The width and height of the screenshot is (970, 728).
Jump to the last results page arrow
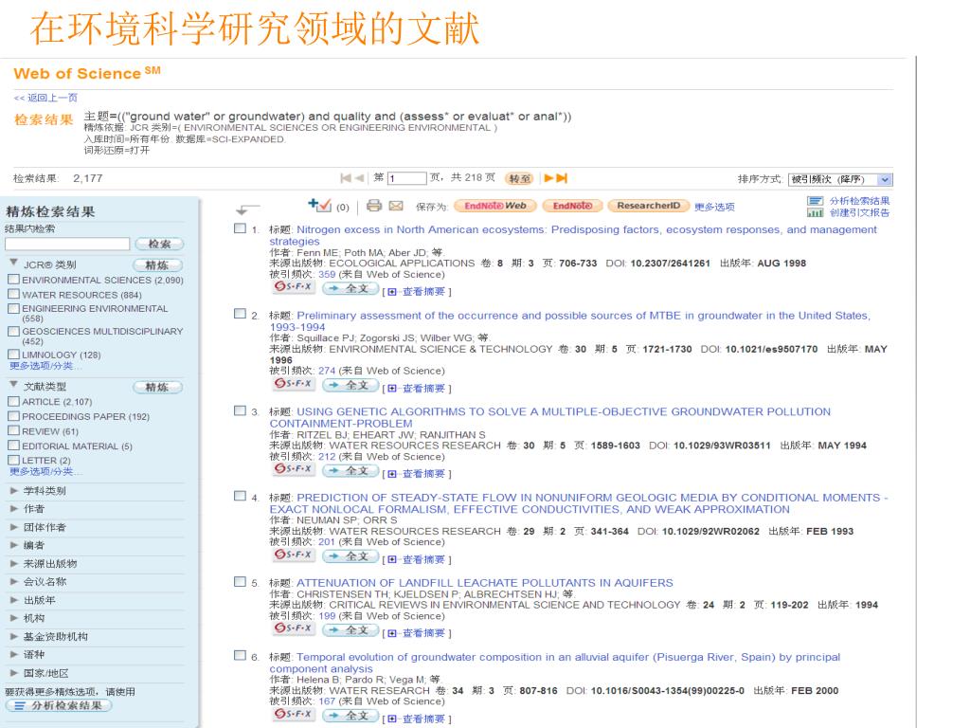[562, 178]
